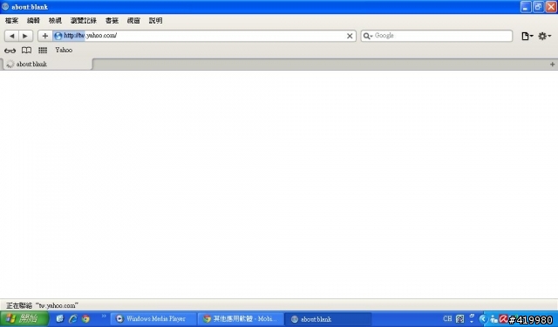The height and width of the screenshot is (327, 558).
Task: Click the network connection tray icon
Action: 493,319
